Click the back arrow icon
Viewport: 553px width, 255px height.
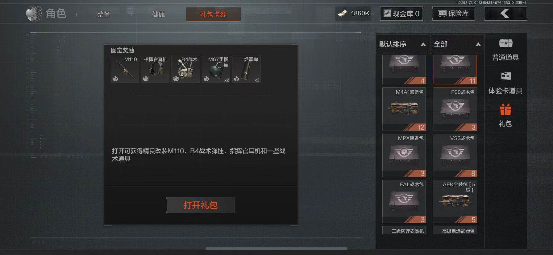coord(505,14)
